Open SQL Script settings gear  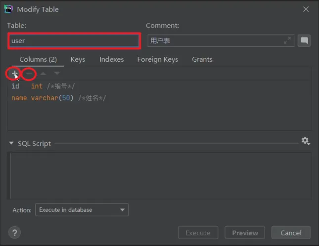coord(305,141)
